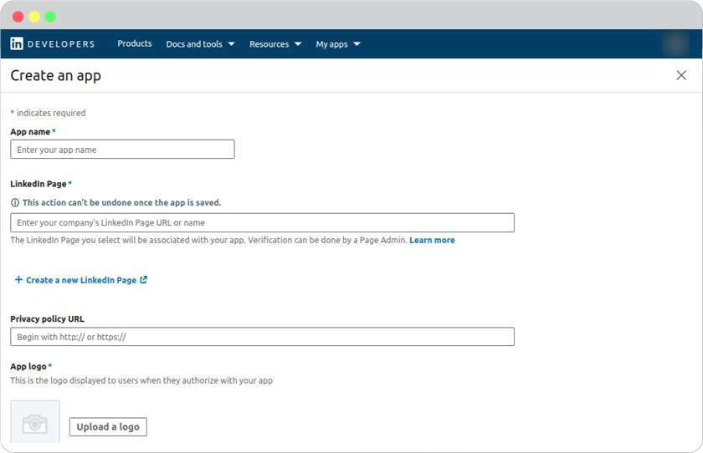
Task: Follow Create a new LinkedIn Page link
Action: click(81, 280)
